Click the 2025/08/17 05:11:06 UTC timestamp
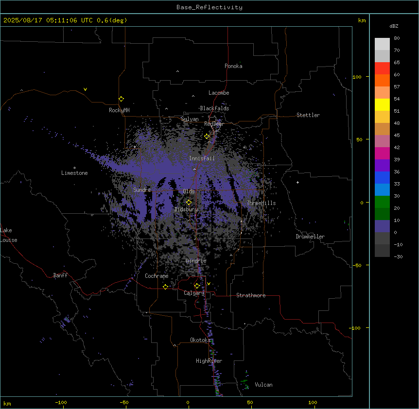Viewport: 419px width, 409px height. coord(48,20)
